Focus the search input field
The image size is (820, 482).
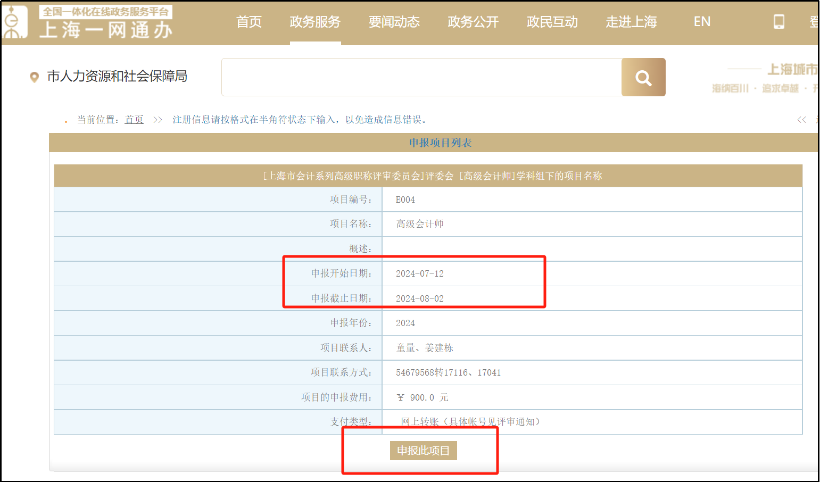421,77
